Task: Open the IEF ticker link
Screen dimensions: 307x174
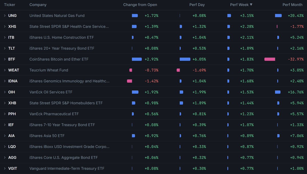Action: click(x=11, y=125)
